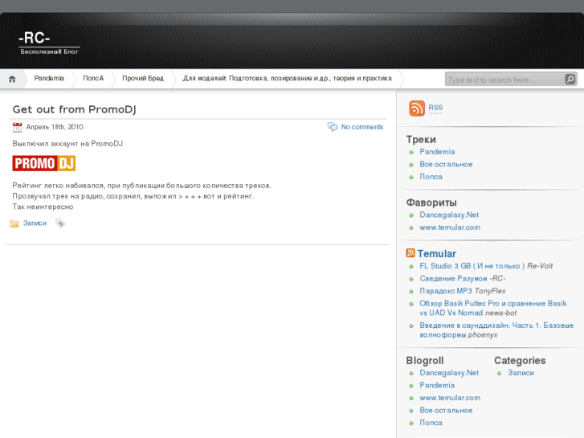Click the comments bubble icon
This screenshot has height=438, width=584.
click(333, 127)
